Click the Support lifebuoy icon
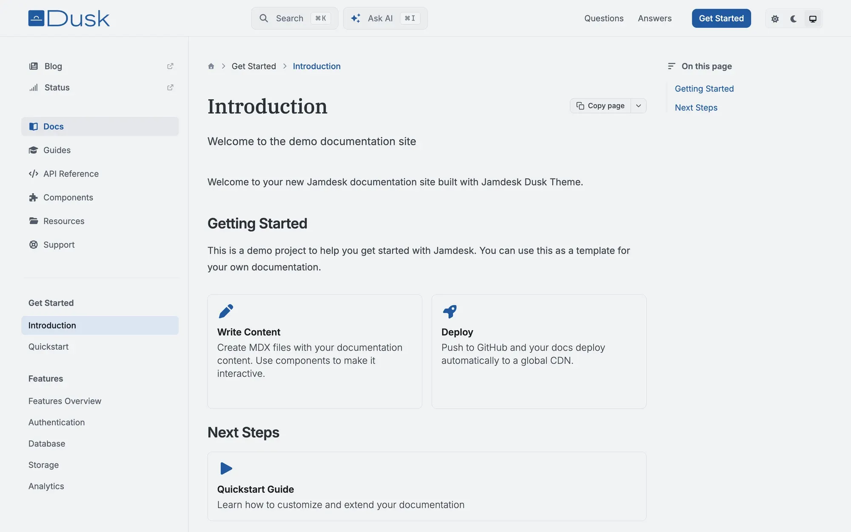 [33, 245]
